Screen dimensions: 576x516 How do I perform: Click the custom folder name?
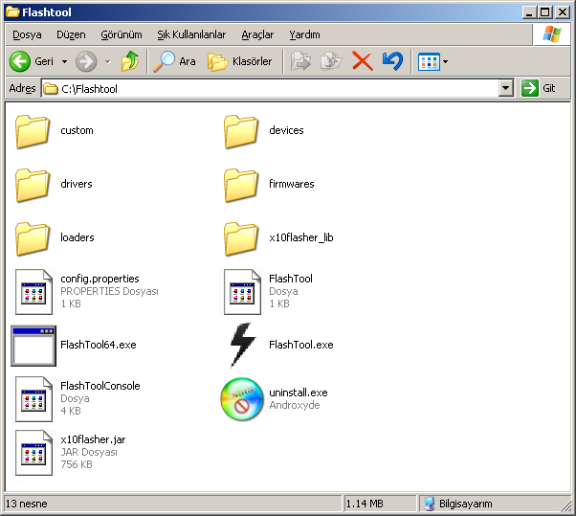tap(77, 130)
